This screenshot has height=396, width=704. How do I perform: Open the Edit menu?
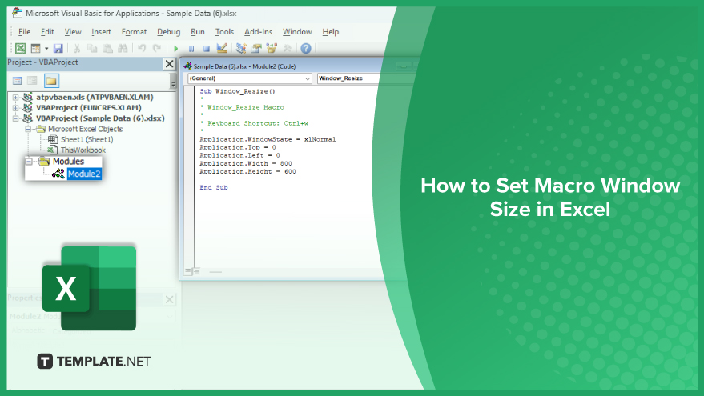pyautogui.click(x=47, y=32)
